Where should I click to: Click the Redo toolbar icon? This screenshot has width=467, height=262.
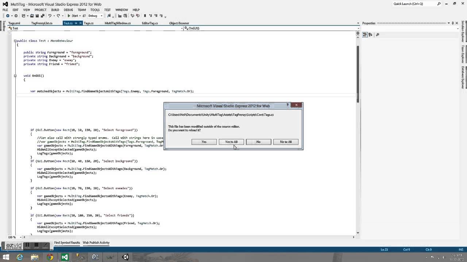[x=58, y=16]
